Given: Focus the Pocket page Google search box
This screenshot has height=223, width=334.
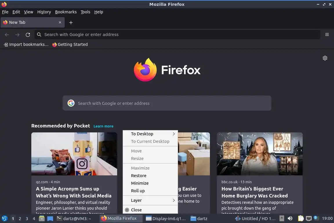Looking at the screenshot, I should tap(167, 103).
